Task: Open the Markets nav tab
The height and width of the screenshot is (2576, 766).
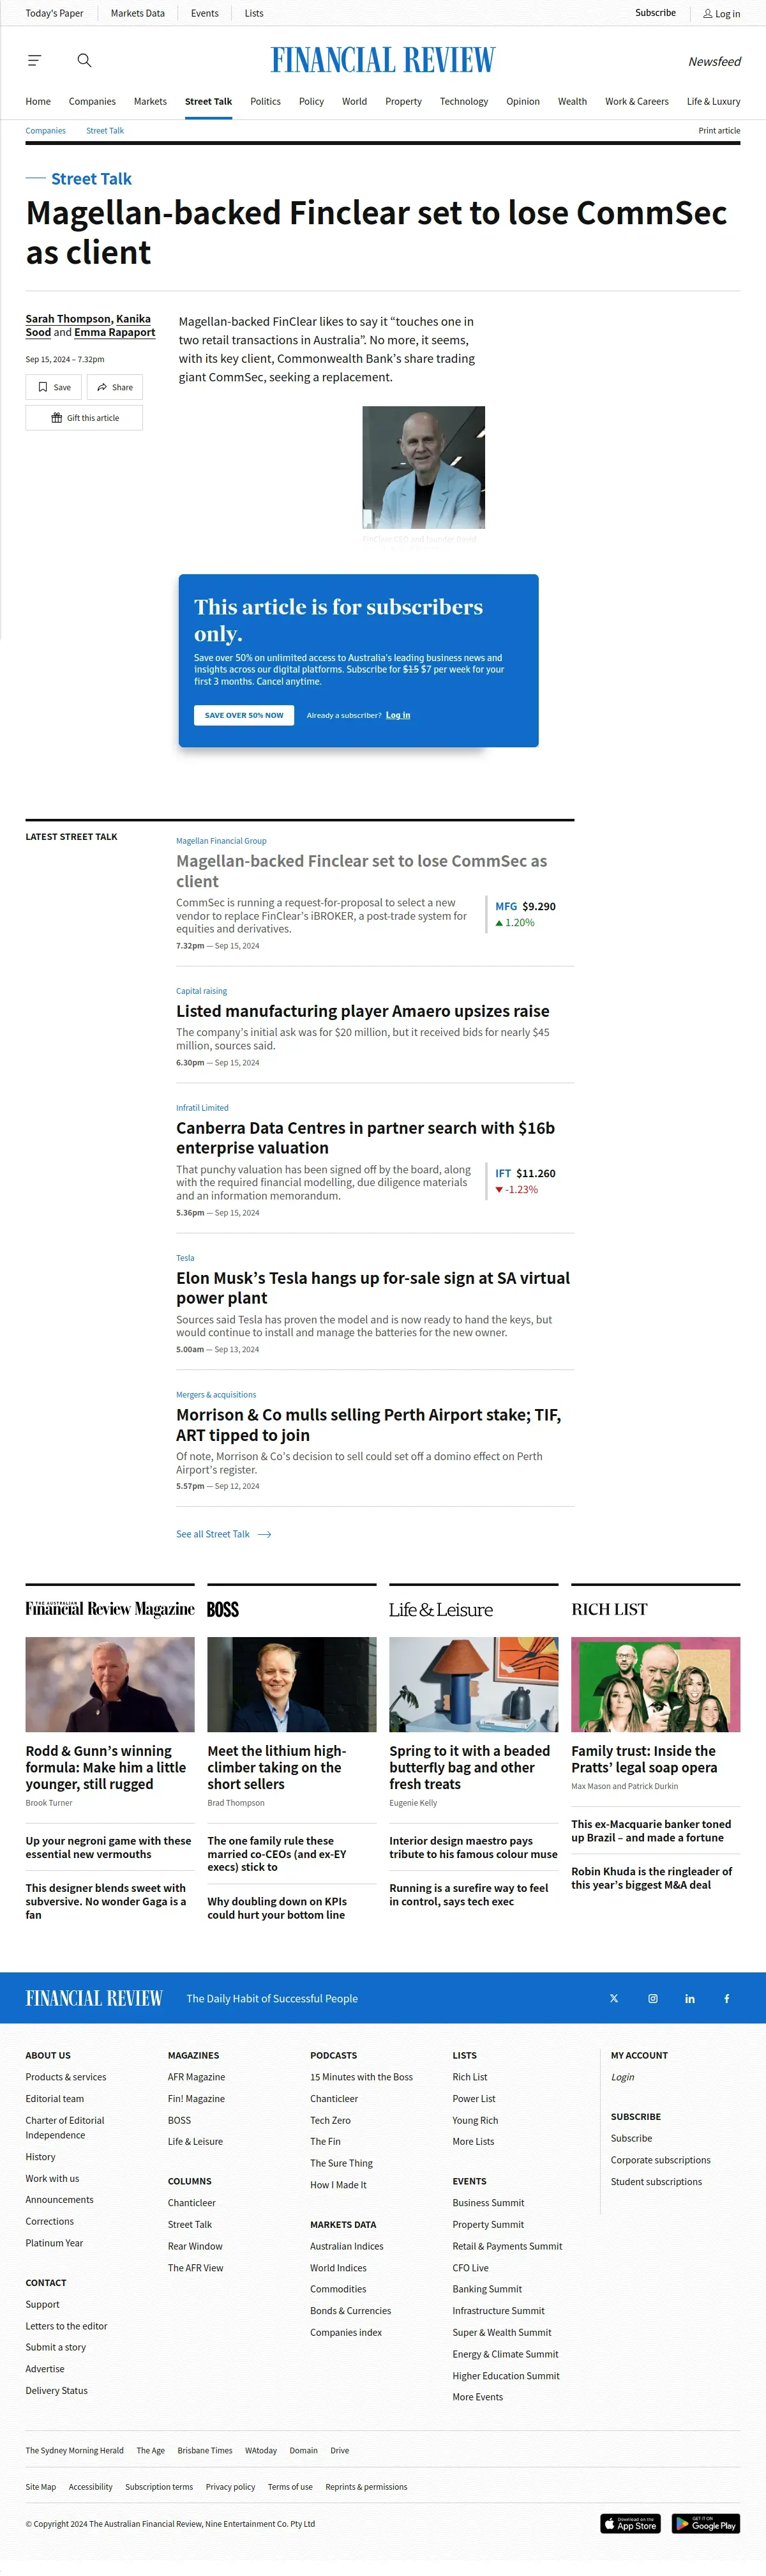Action: (150, 102)
